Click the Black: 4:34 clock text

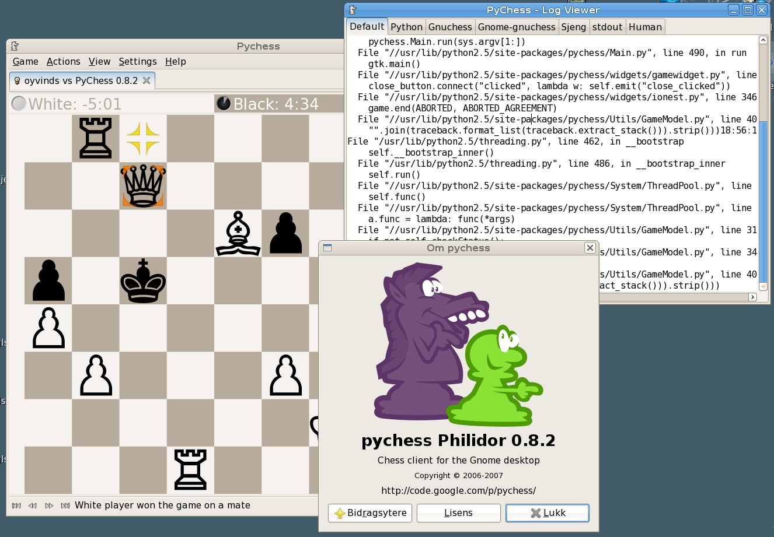pyautogui.click(x=276, y=104)
